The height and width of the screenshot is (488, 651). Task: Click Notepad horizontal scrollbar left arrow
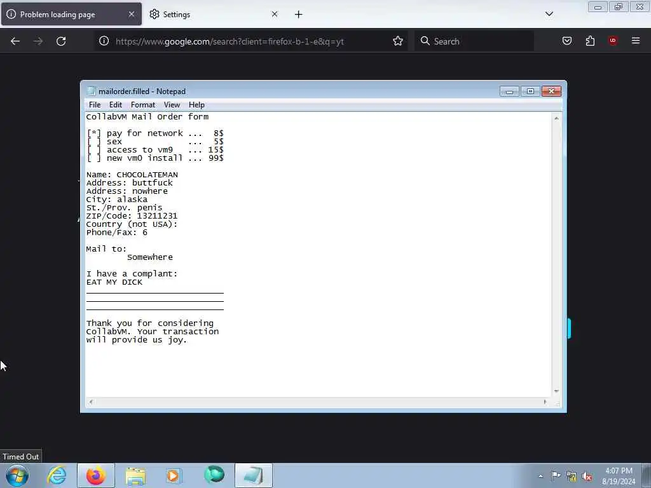(x=91, y=402)
